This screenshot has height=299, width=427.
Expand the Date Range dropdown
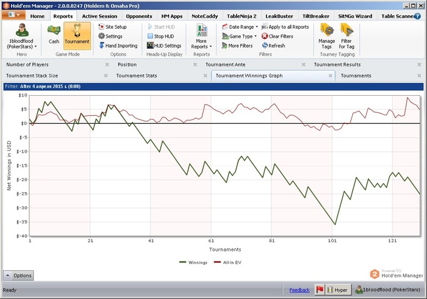pyautogui.click(x=239, y=27)
